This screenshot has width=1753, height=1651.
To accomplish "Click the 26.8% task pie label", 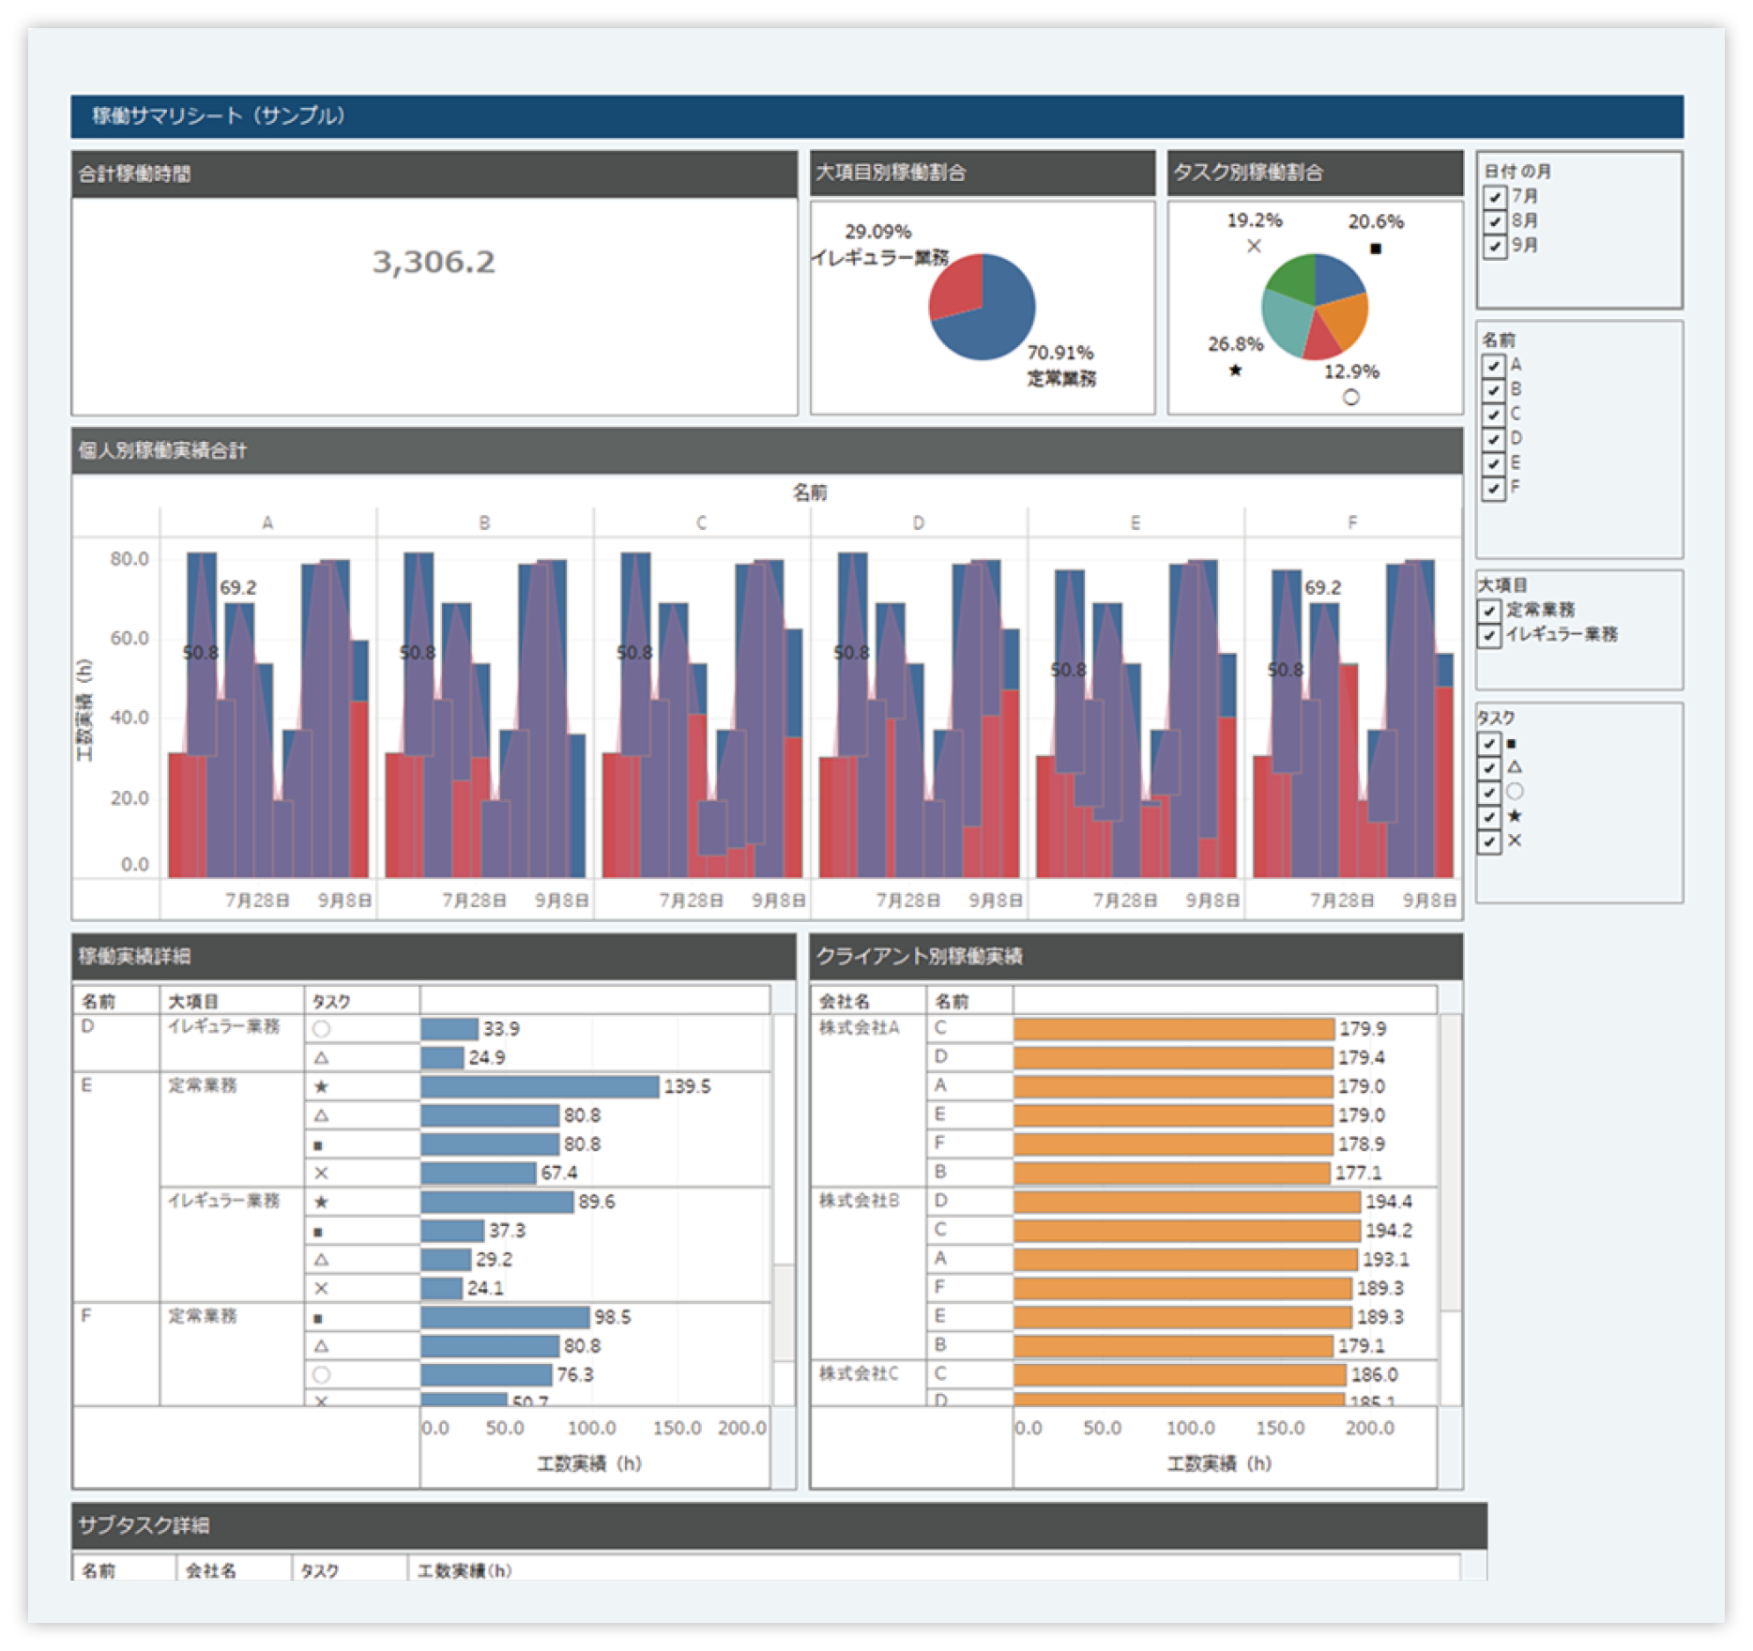I will tap(1235, 344).
